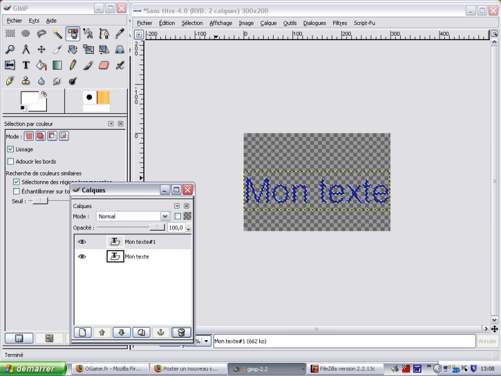Set selection mode to add

(x=41, y=136)
